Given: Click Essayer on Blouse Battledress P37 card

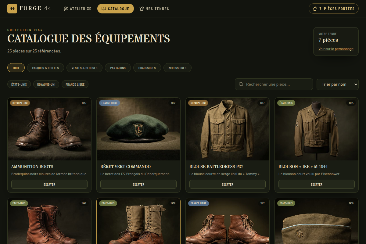Looking at the screenshot, I should (228, 185).
